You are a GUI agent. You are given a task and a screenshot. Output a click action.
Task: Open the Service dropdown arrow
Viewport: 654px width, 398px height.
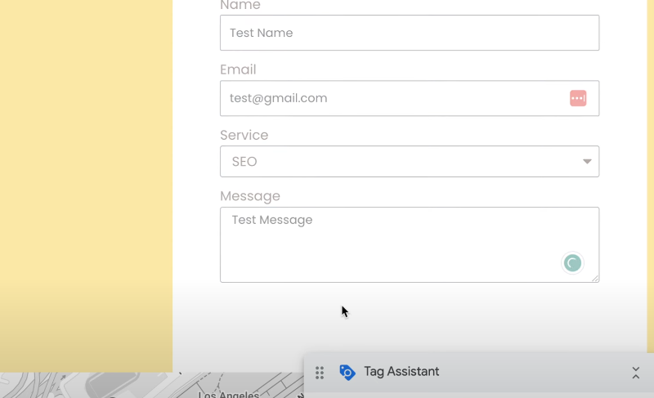tap(587, 162)
